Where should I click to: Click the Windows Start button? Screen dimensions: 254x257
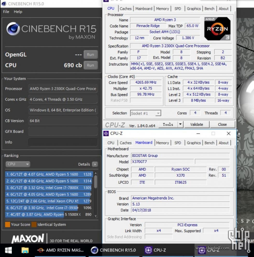click(x=8, y=250)
